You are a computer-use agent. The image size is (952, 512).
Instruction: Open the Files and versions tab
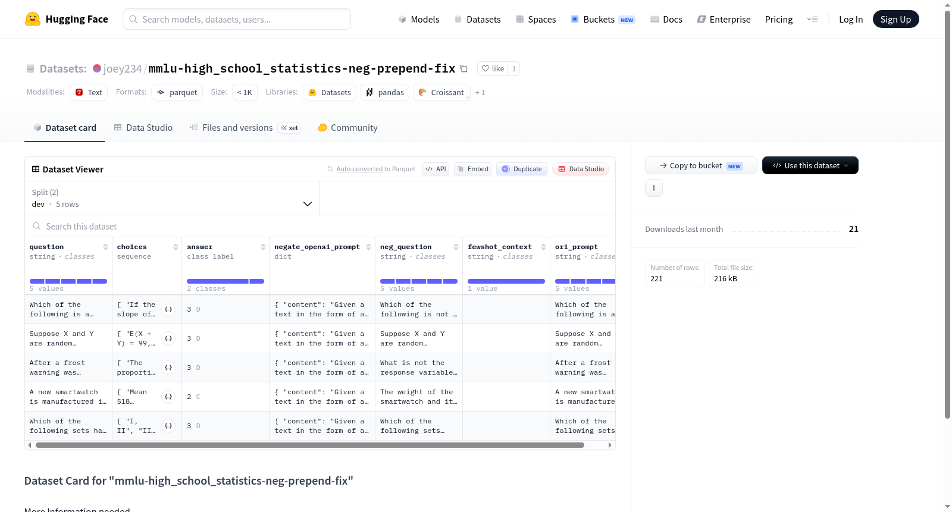(x=245, y=128)
